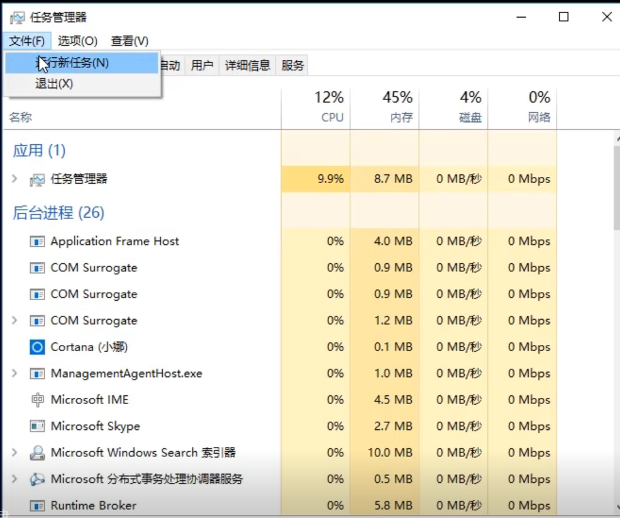Click the Cortana (小娜) blue circle icon
The height and width of the screenshot is (518, 620).
(37, 347)
